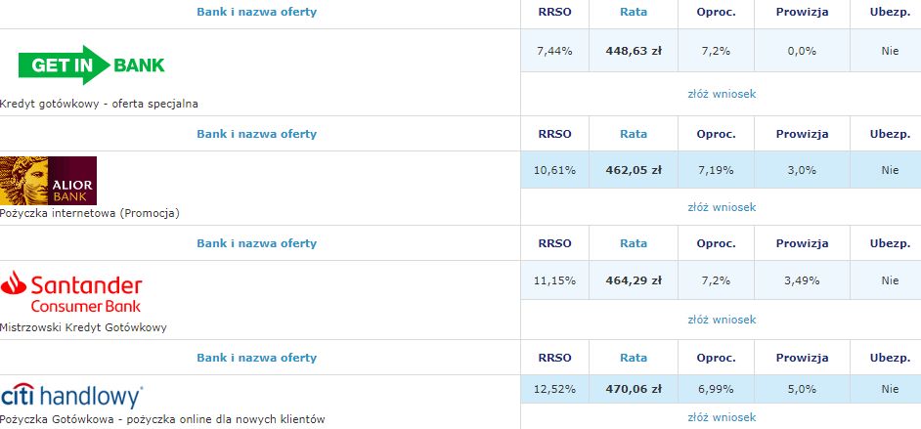Viewport: 921px width, 429px height.
Task: Sort by the topmost RRSO column header
Action: coord(554,13)
